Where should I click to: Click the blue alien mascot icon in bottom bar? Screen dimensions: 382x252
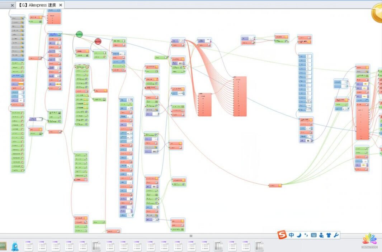point(15,246)
